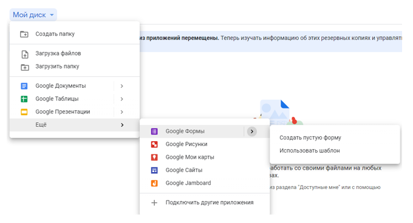Open the Мой диск dropdown
This screenshot has height=223, width=413.
coord(33,15)
